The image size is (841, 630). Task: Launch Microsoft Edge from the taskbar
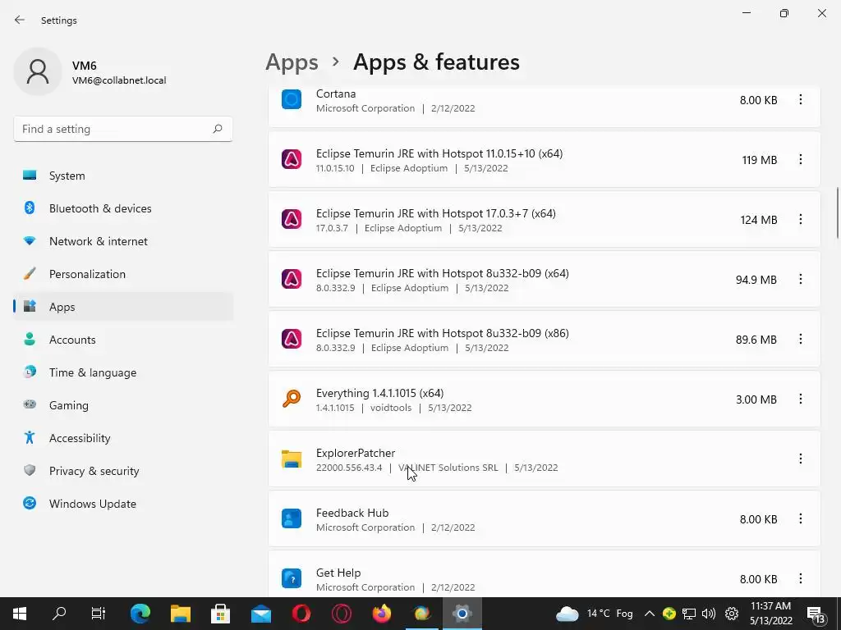[x=140, y=614]
